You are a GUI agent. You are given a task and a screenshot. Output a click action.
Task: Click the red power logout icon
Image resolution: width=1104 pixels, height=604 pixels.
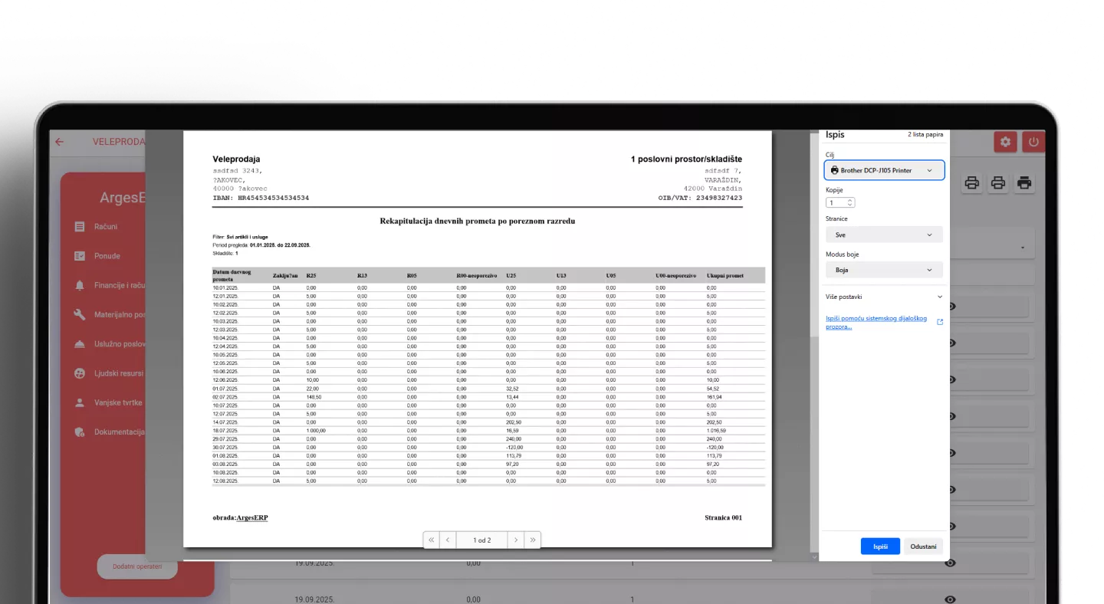point(1033,142)
